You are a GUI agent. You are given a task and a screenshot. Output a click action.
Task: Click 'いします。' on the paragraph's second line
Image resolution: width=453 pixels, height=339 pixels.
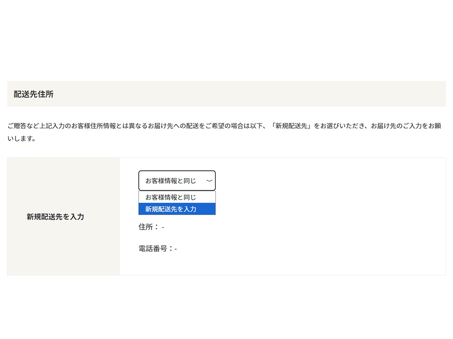21,139
